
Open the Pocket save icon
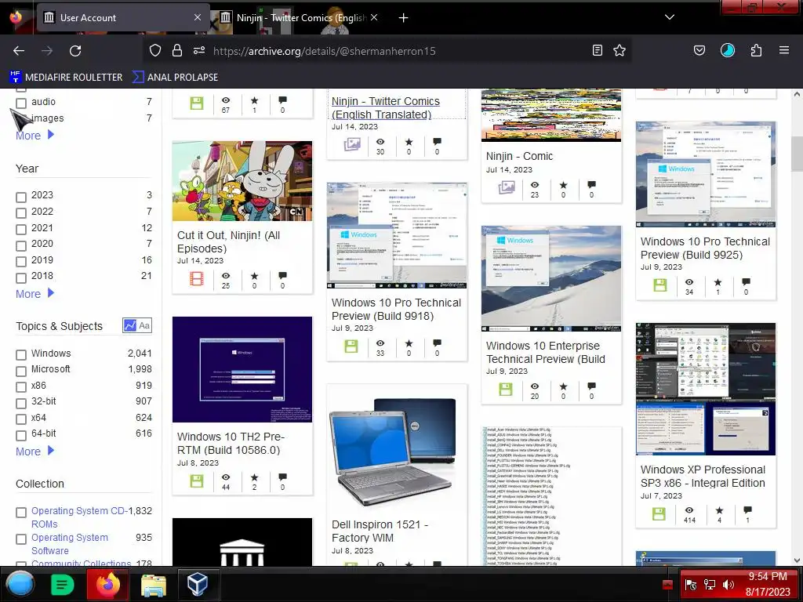point(699,50)
